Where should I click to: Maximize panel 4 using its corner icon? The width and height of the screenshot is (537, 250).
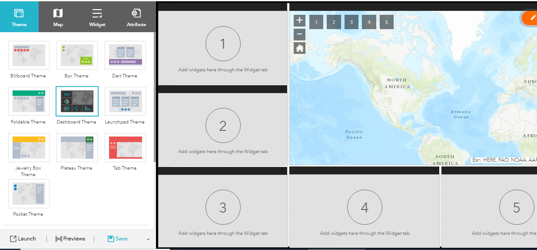[x=435, y=170]
